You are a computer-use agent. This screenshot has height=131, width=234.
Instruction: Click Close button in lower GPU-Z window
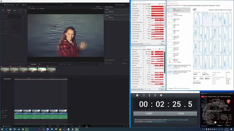tap(162, 89)
